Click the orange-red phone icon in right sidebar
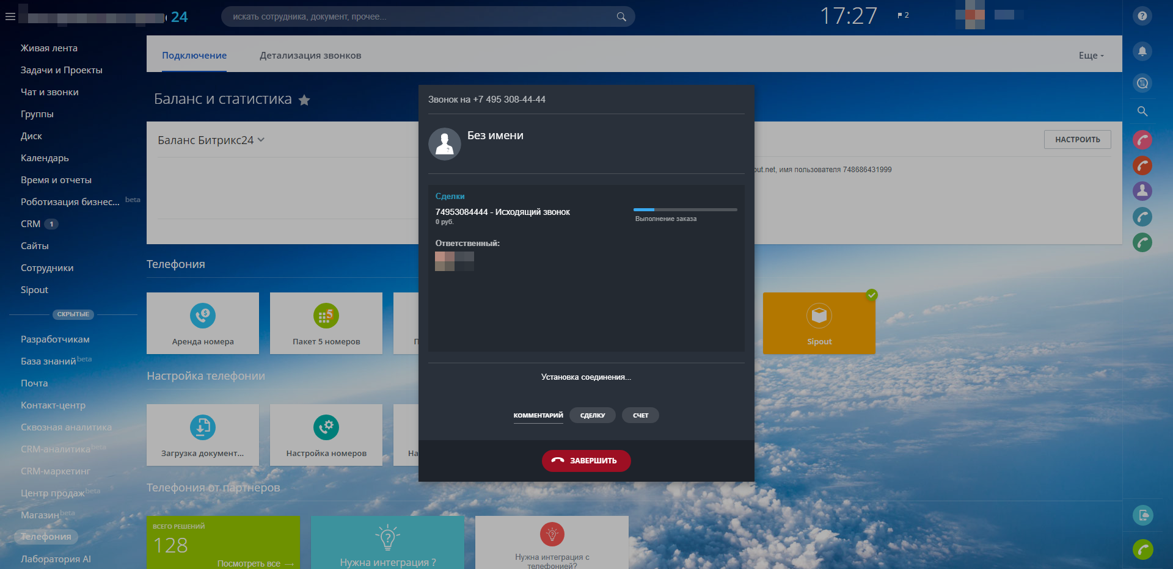Viewport: 1173px width, 569px height. point(1142,166)
